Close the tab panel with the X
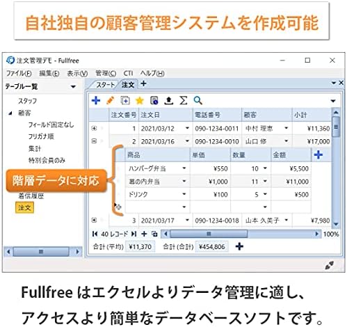This screenshot has height=327, width=347. [x=341, y=83]
